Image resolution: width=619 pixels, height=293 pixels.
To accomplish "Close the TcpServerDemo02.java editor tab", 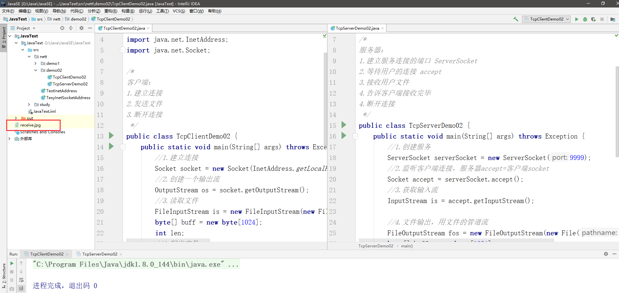I will click(x=383, y=28).
